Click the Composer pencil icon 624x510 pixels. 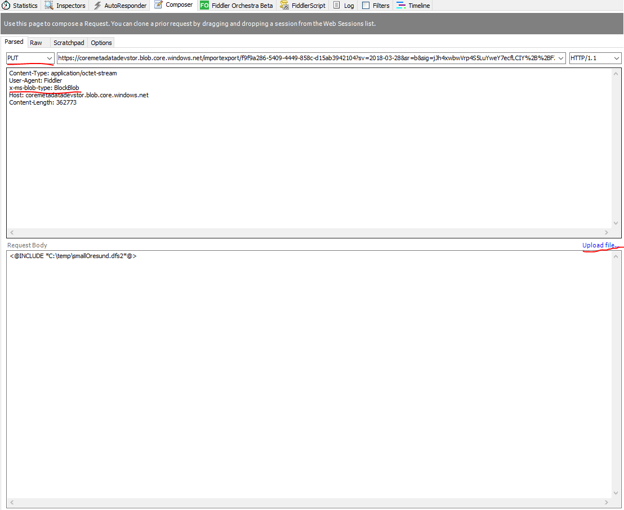tap(158, 5)
